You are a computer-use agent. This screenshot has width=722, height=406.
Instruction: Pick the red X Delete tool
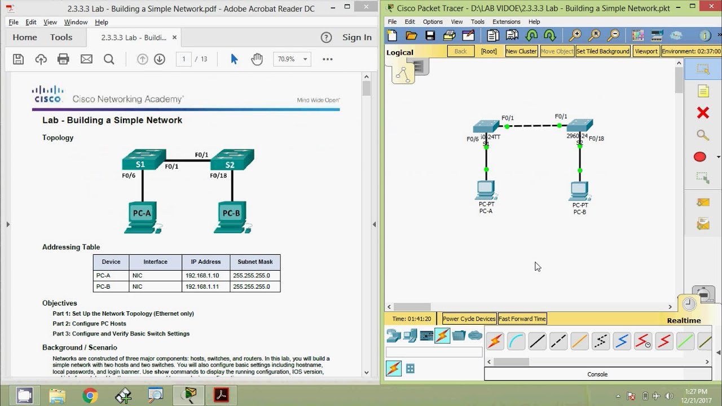[703, 113]
